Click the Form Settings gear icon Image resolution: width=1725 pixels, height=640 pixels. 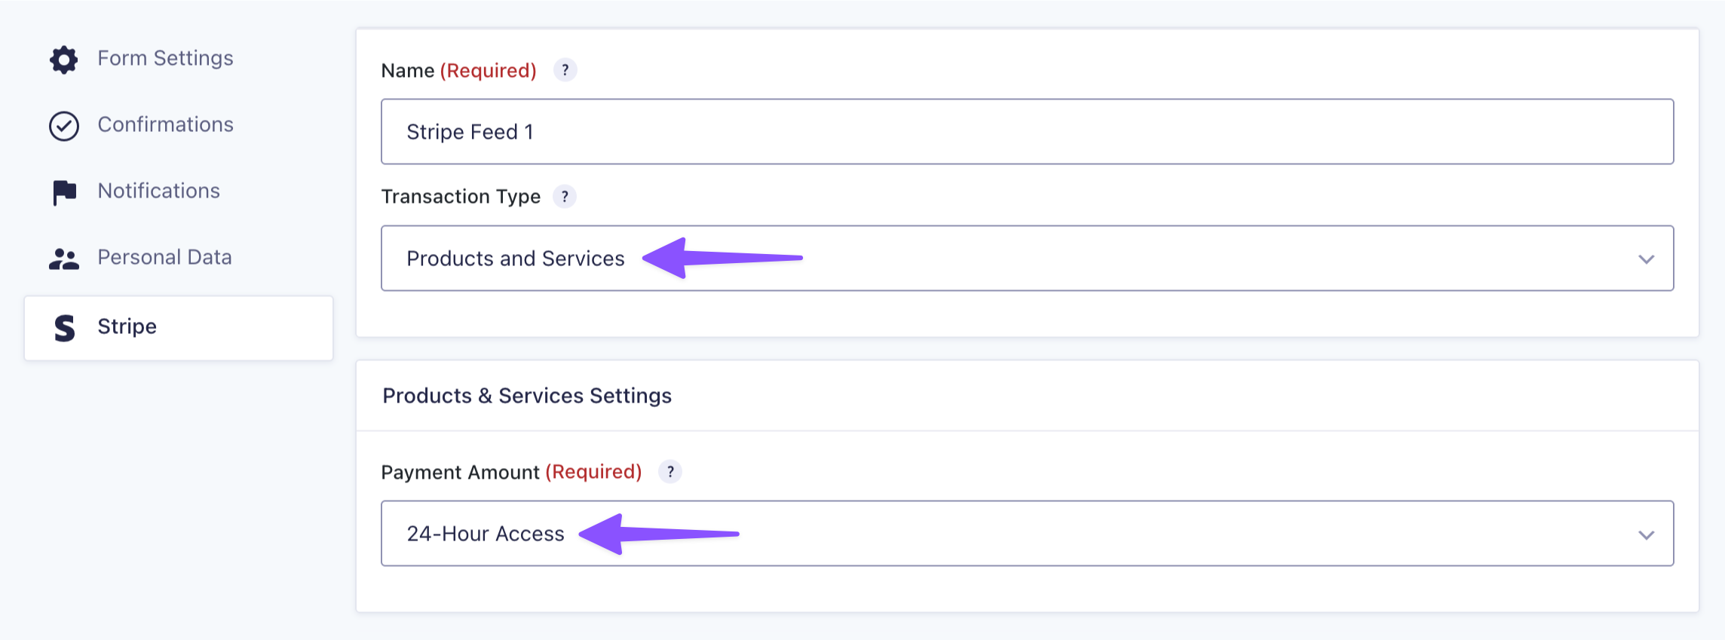pos(64,60)
